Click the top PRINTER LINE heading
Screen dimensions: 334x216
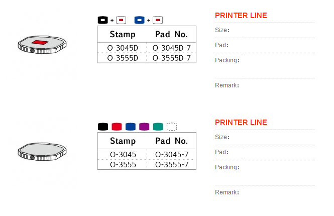point(241,16)
